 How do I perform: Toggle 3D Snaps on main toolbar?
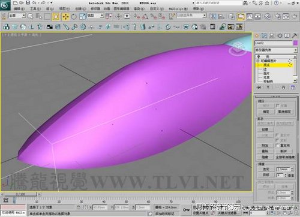click(x=137, y=17)
